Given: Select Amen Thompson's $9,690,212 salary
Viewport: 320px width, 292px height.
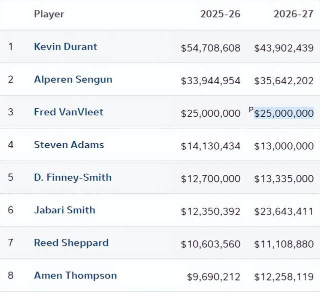Looking at the screenshot, I should (x=213, y=276).
